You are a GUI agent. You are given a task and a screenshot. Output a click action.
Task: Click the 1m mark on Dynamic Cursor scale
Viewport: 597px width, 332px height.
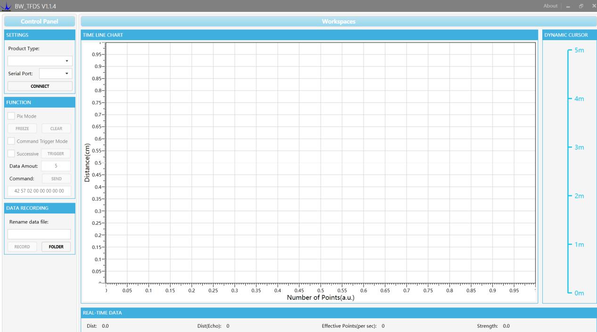[x=579, y=245]
